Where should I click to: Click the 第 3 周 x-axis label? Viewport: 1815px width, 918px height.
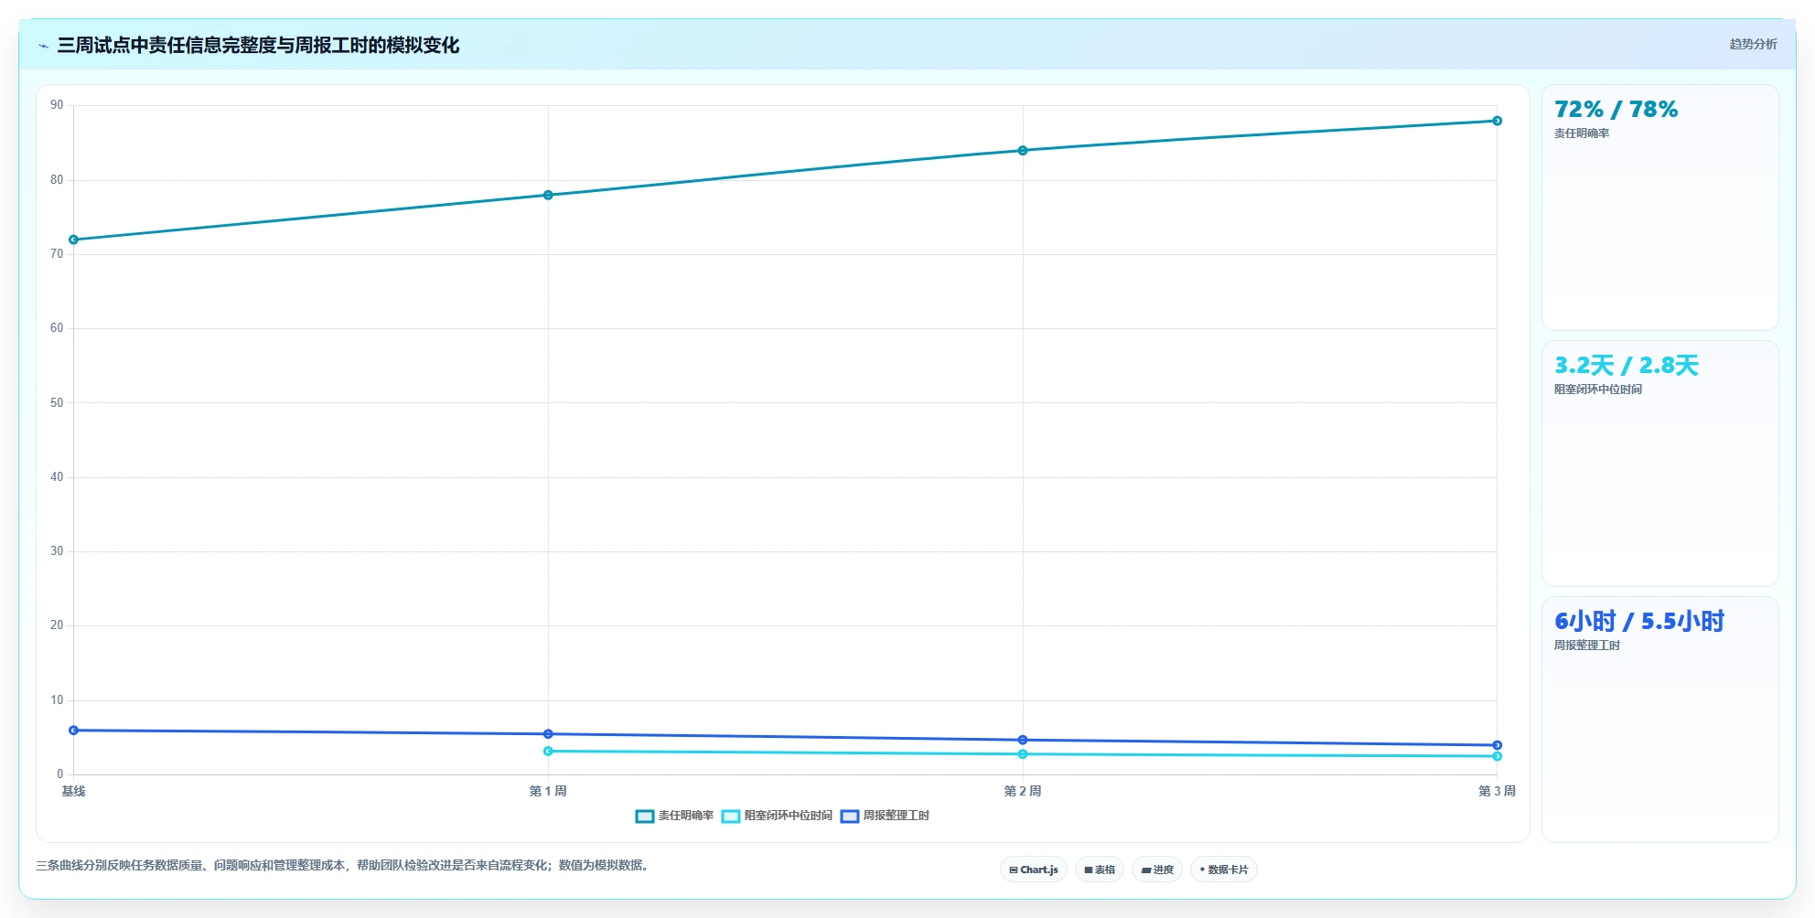(x=1497, y=791)
